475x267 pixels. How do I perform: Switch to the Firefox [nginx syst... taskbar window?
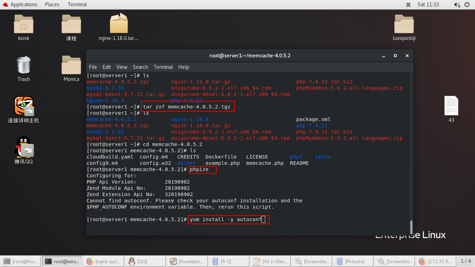click(104, 261)
